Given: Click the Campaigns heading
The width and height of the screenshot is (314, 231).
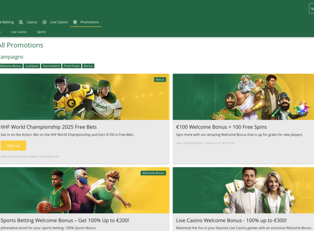Looking at the screenshot, I should point(11,57).
